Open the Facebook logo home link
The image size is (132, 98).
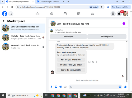tap(4, 14)
